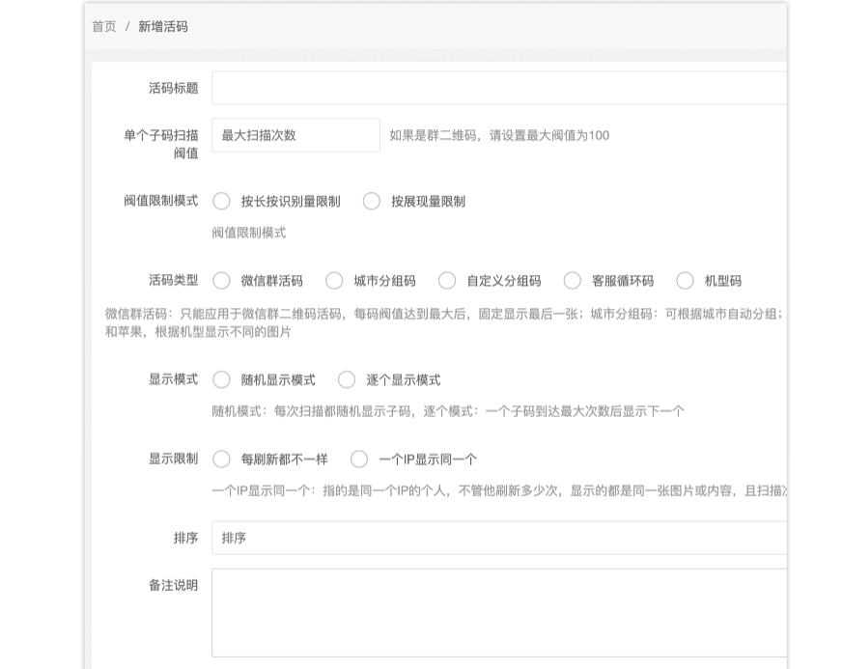
Task: Click the 活码类型 field label
Action: (173, 280)
